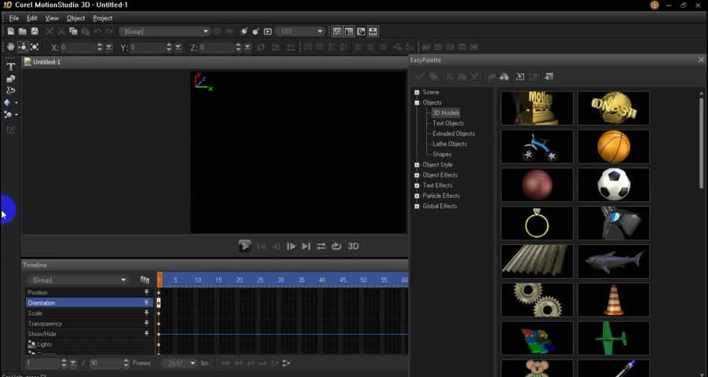708x377 pixels.
Task: Click frame 30 on the timeline ruler
Action: (x=280, y=280)
